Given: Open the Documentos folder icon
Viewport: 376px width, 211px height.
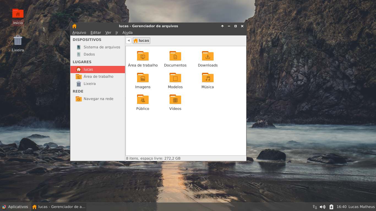Looking at the screenshot, I should [175, 56].
